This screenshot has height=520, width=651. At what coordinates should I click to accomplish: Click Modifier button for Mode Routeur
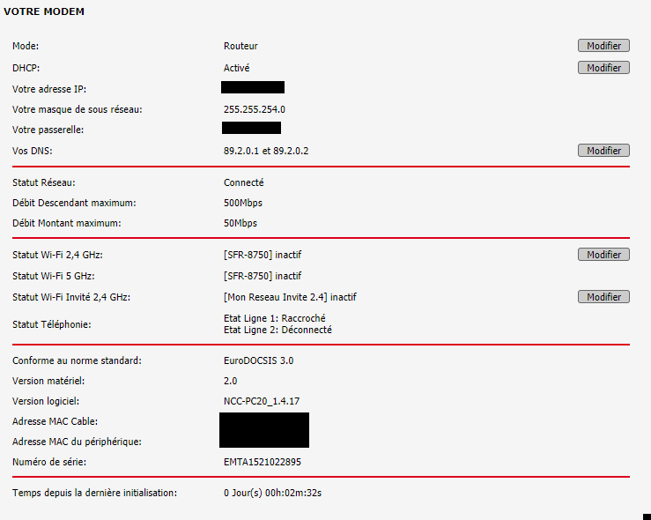[x=603, y=46]
